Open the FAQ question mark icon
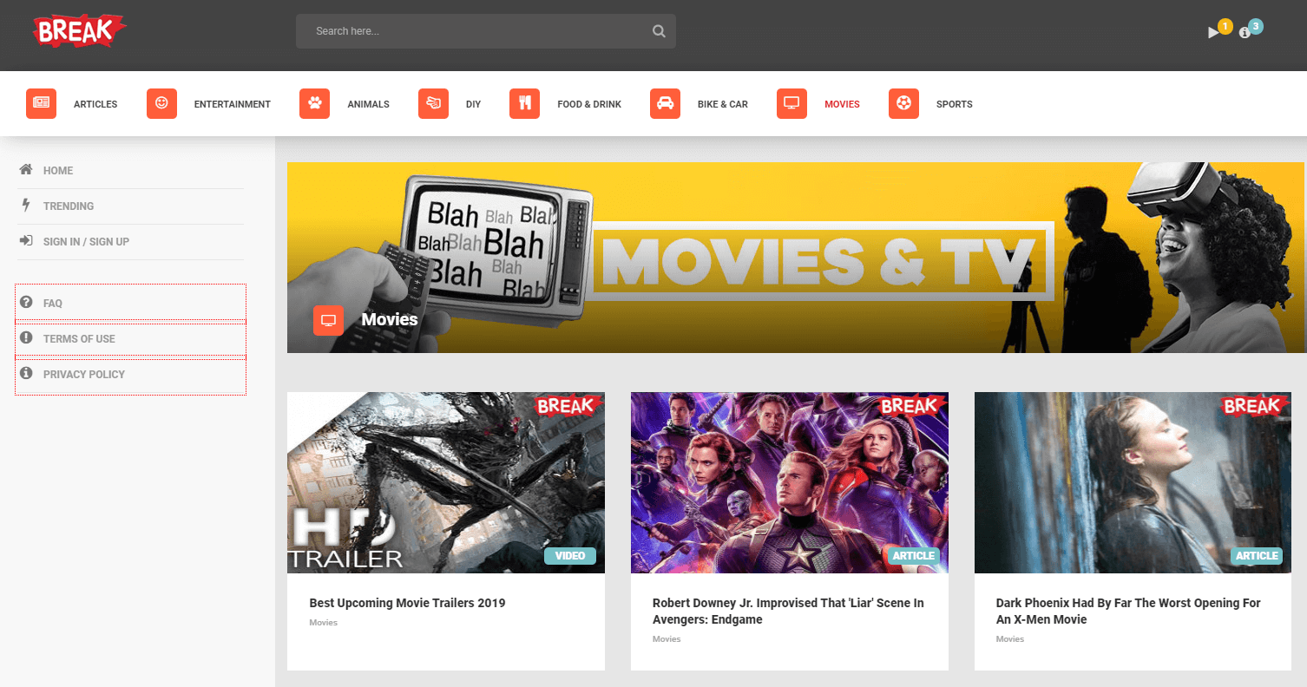The image size is (1307, 687). [x=29, y=303]
